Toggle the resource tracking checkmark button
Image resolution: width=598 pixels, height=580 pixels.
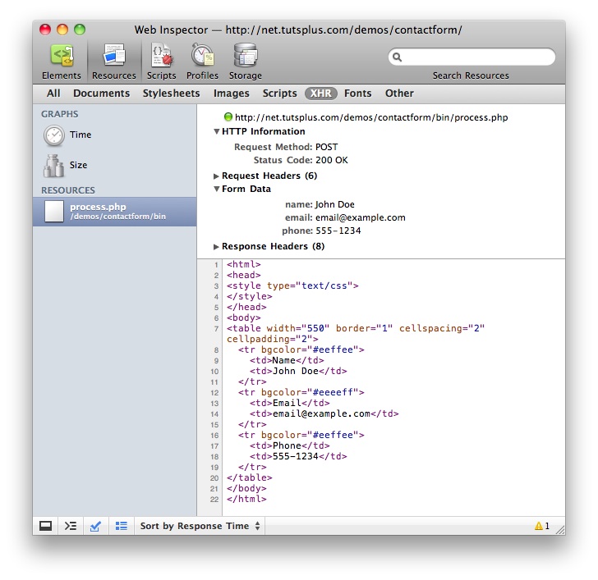point(95,526)
